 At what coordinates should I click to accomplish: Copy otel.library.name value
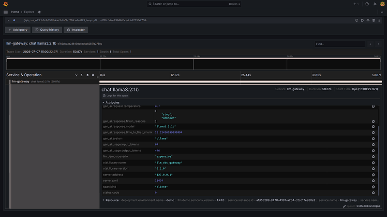(x=373, y=163)
